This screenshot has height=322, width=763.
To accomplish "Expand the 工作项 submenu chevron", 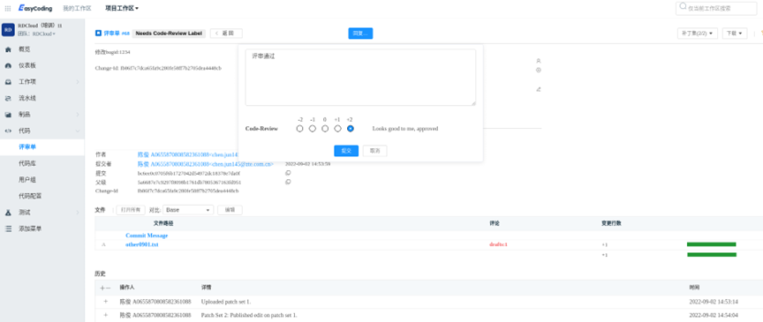I will 78,82.
